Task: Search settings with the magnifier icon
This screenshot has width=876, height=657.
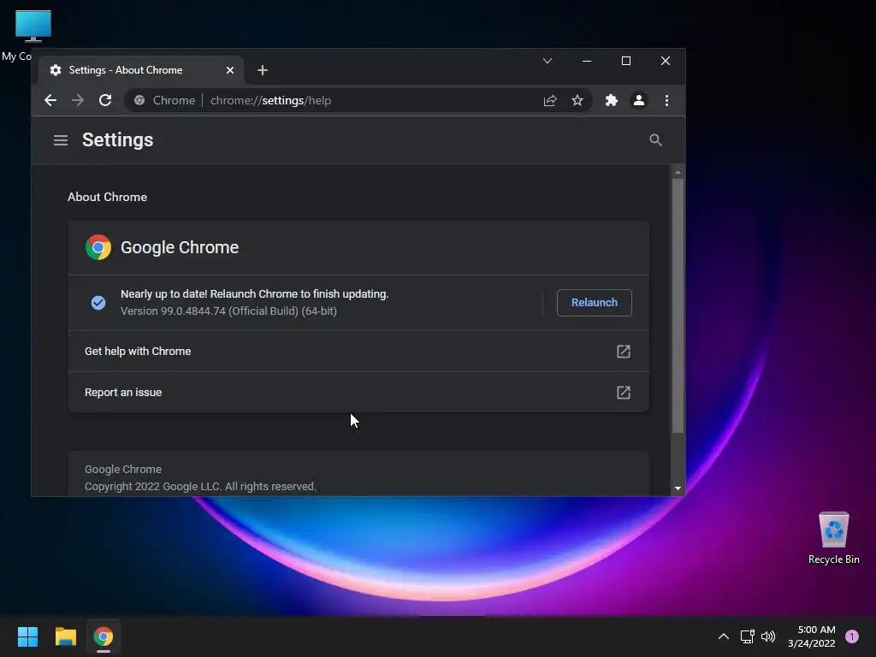Action: coord(655,140)
